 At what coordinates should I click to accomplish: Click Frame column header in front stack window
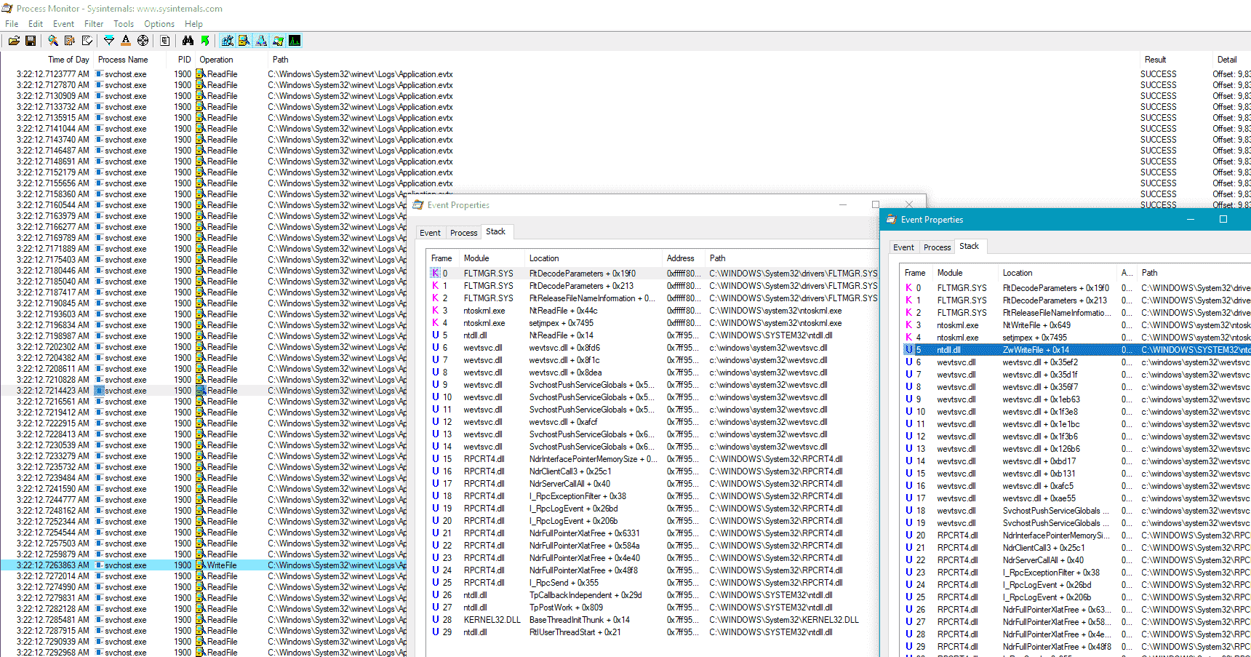click(x=916, y=273)
